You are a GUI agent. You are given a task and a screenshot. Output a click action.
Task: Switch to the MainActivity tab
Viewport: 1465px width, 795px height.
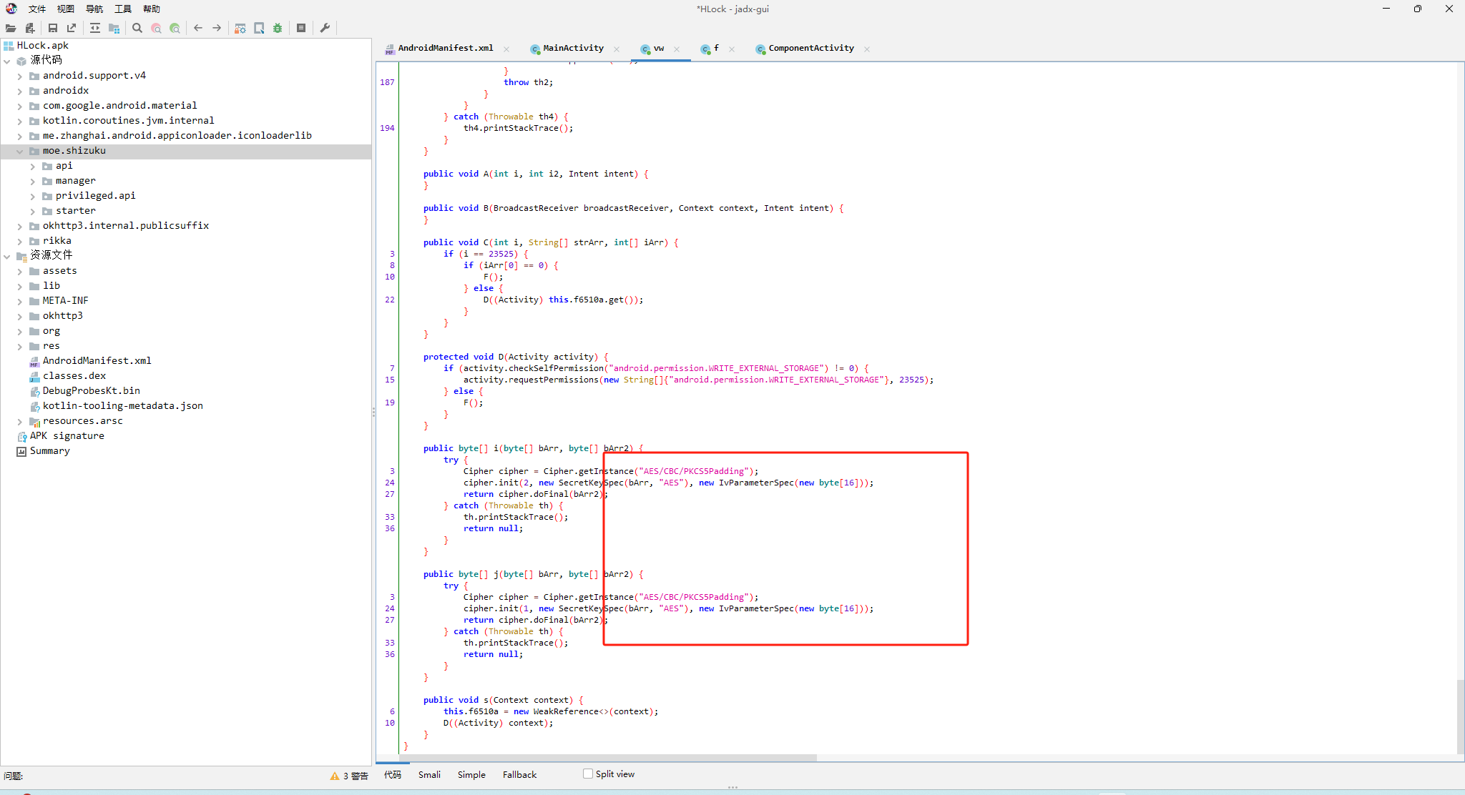(x=572, y=48)
